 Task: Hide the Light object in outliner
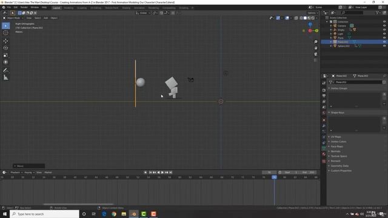[384, 34]
